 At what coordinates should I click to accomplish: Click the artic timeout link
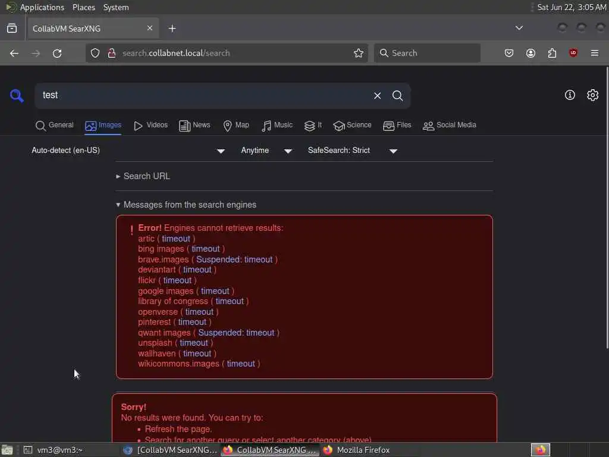point(176,239)
